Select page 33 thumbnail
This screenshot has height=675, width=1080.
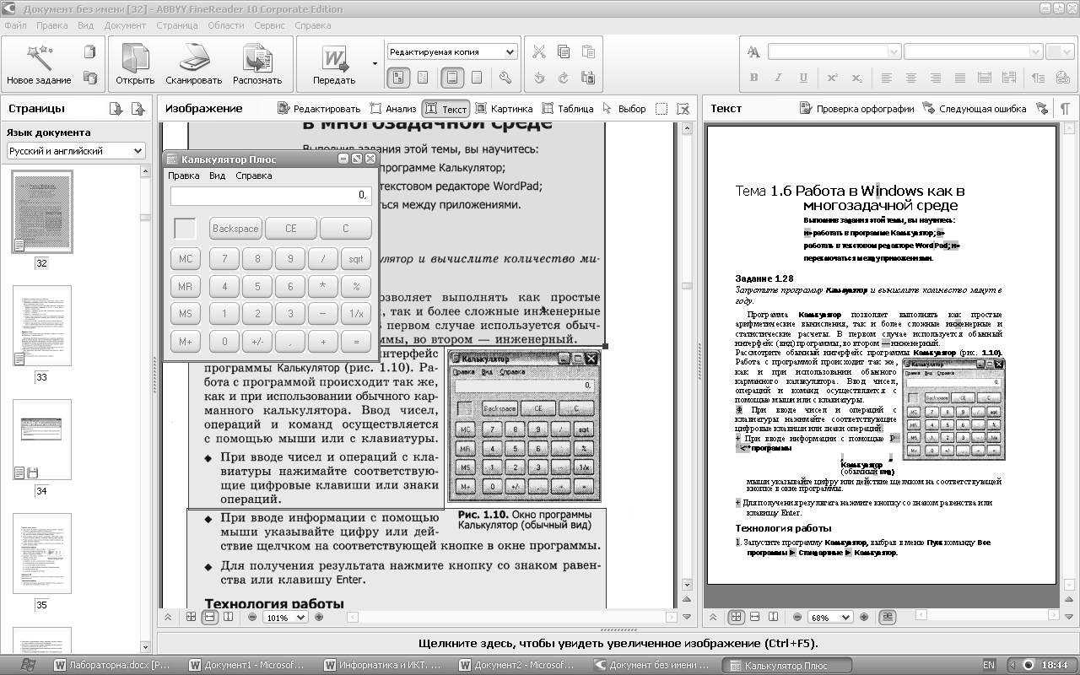41,325
